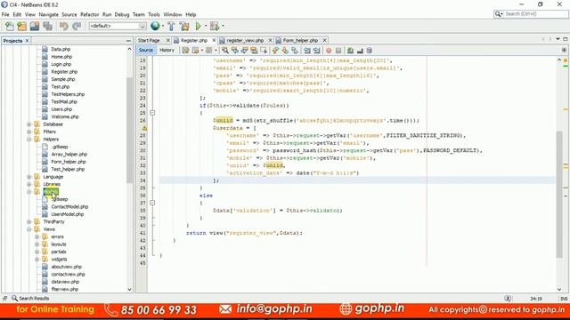Image resolution: width=570 pixels, height=320 pixels.
Task: Close the Projects panel tab
Action: click(27, 41)
